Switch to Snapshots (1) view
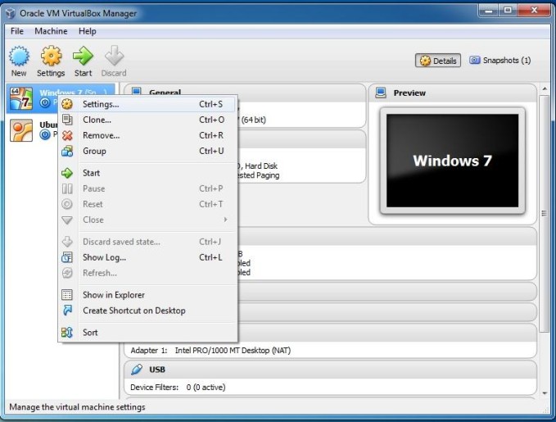 (x=500, y=61)
